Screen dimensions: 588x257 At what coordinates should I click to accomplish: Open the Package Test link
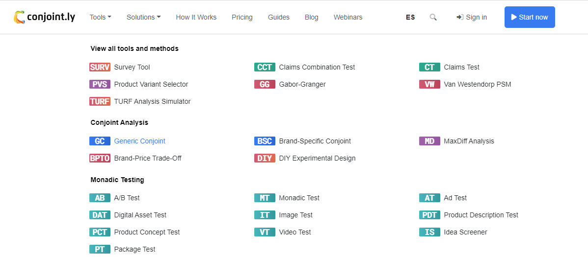pos(134,249)
